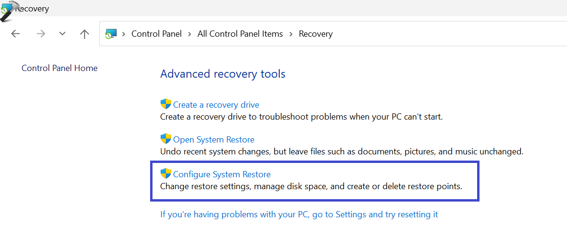Click the forward navigation arrow

point(41,34)
